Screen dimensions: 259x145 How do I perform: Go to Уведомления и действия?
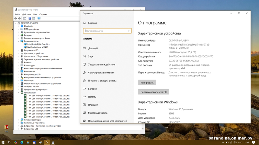pos(101,64)
